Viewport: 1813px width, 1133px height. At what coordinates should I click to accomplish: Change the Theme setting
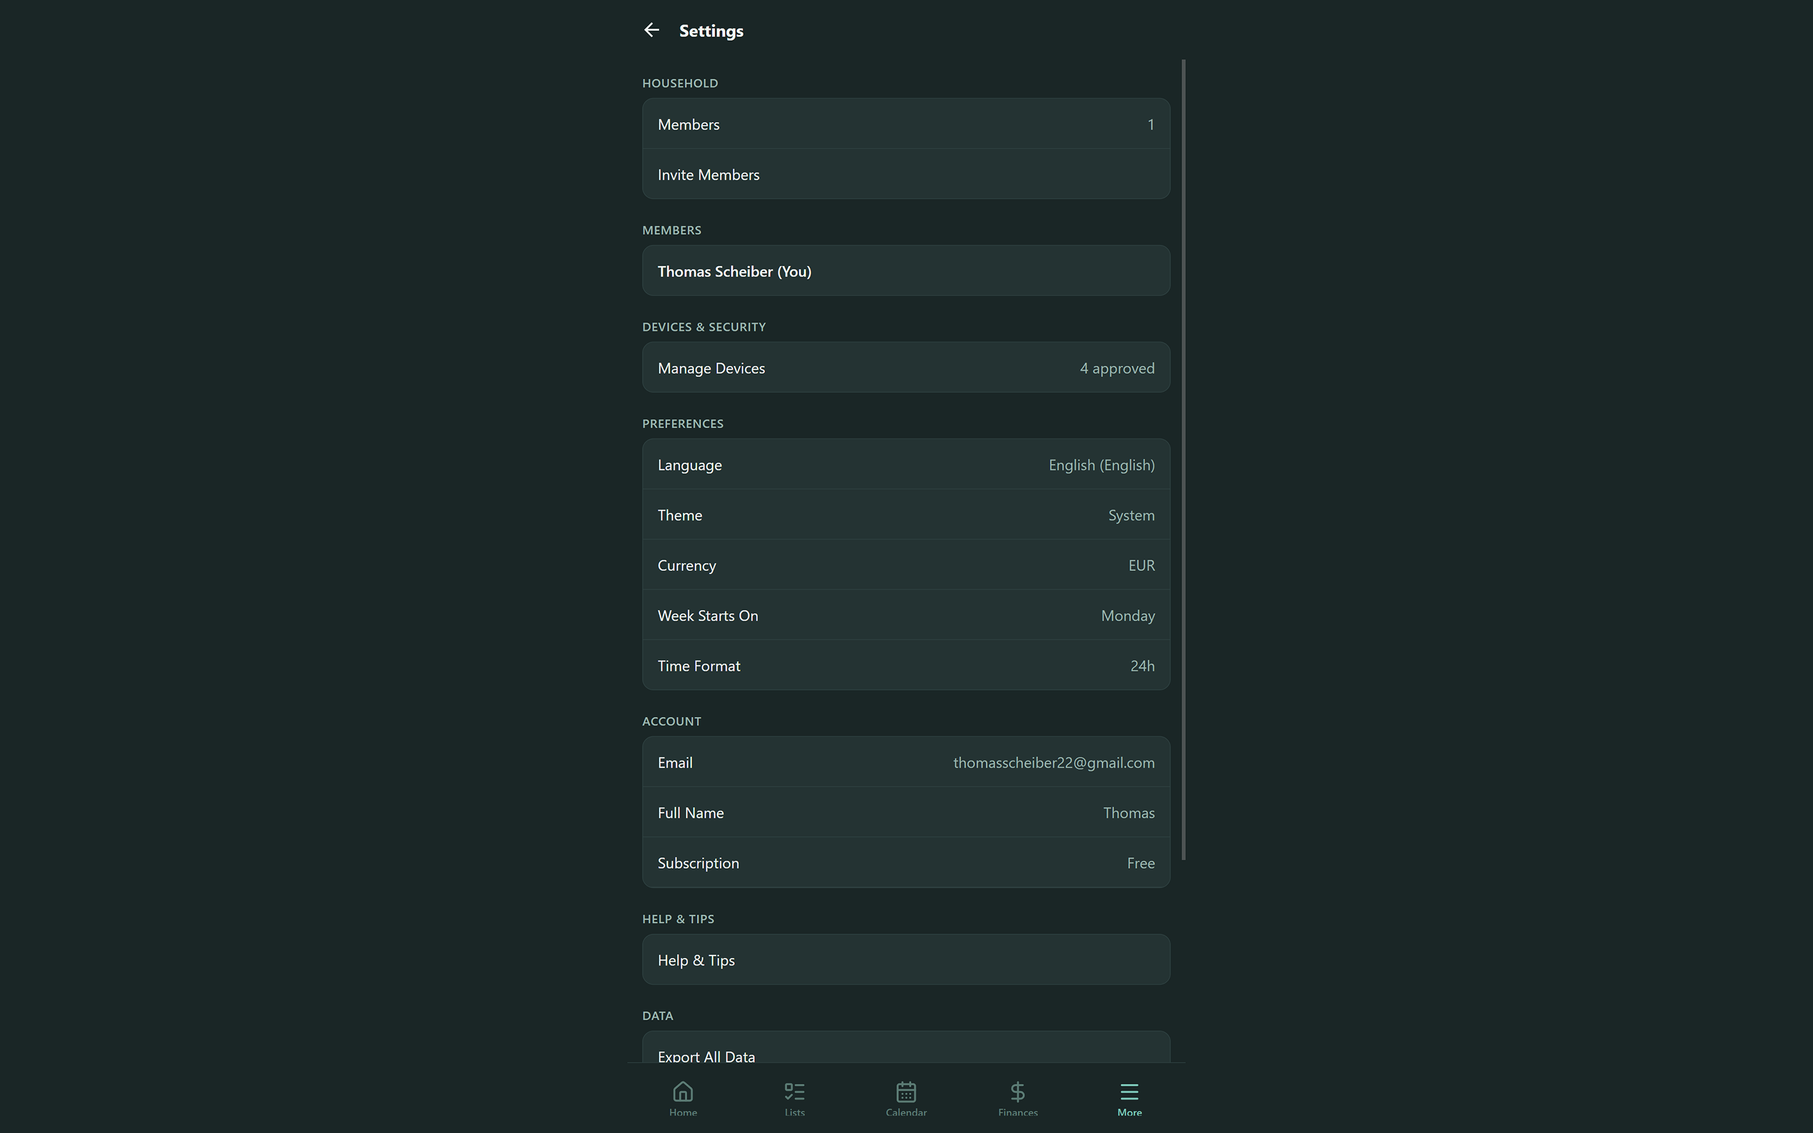point(906,514)
